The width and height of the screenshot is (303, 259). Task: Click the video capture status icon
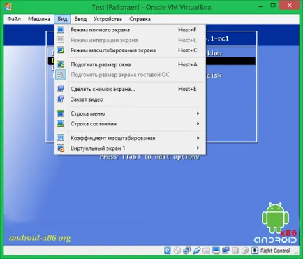(226, 251)
